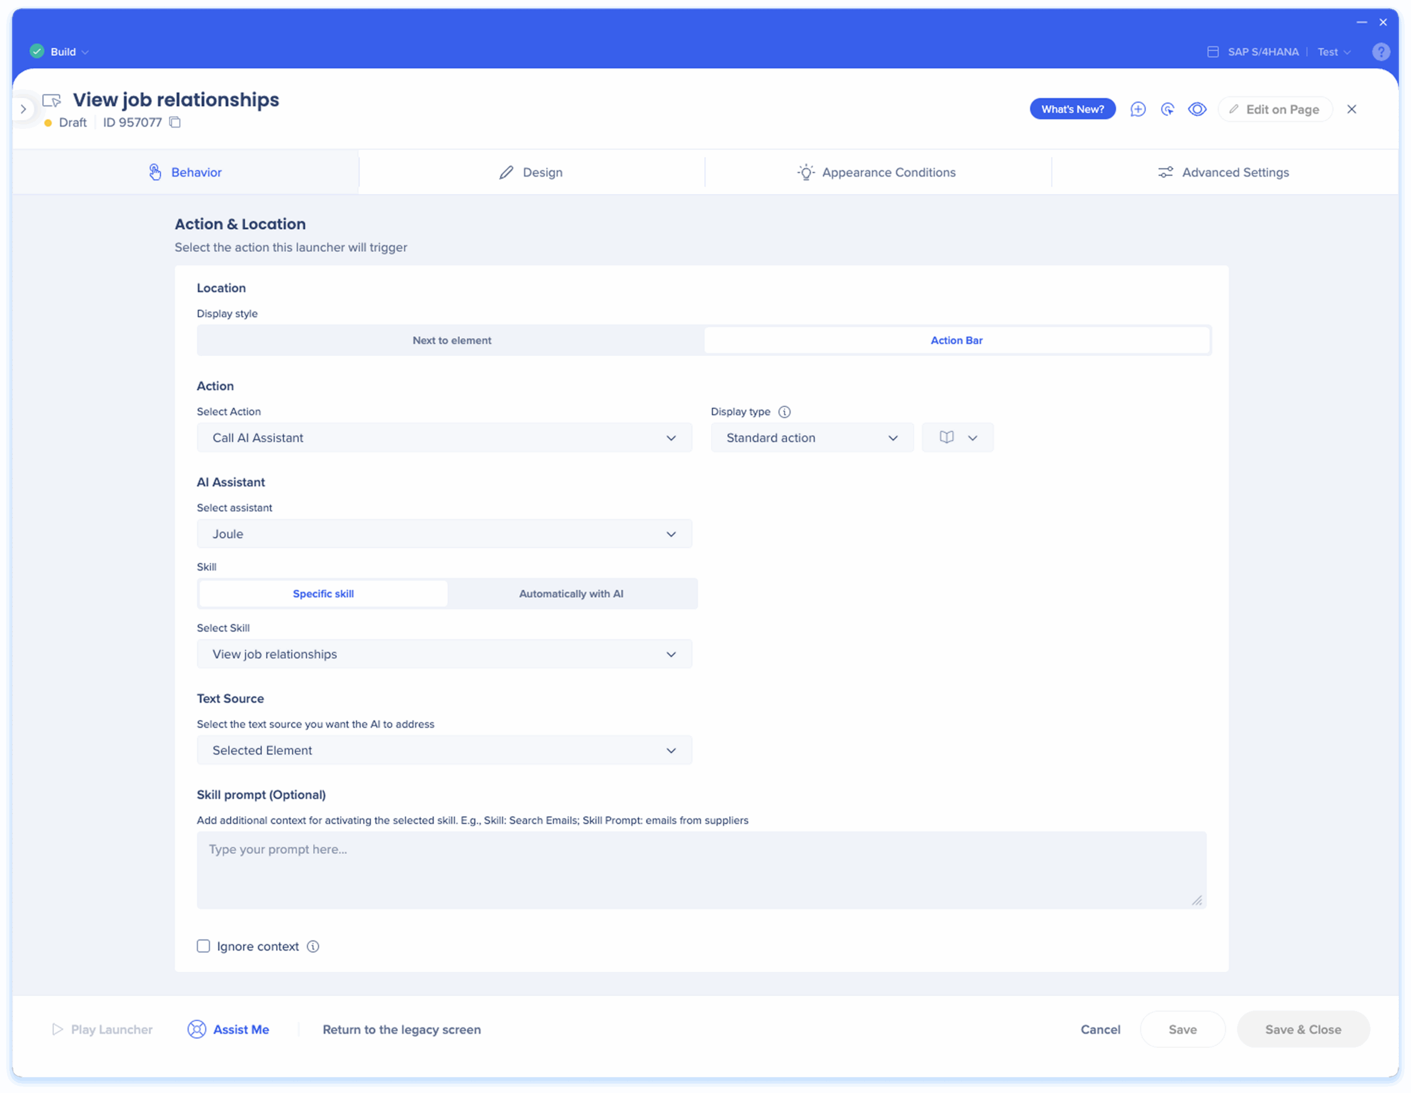Enable the Ignore context checkbox
Image resolution: width=1411 pixels, height=1093 pixels.
click(203, 946)
